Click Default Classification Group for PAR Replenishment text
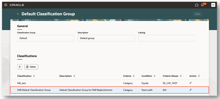Image resolution: width=220 pixels, height=99 pixels. pyautogui.click(x=86, y=90)
